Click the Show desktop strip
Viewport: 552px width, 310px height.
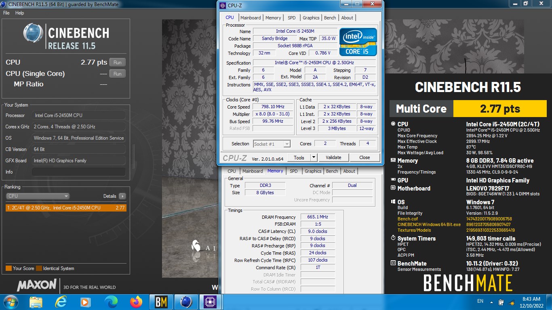click(x=549, y=302)
